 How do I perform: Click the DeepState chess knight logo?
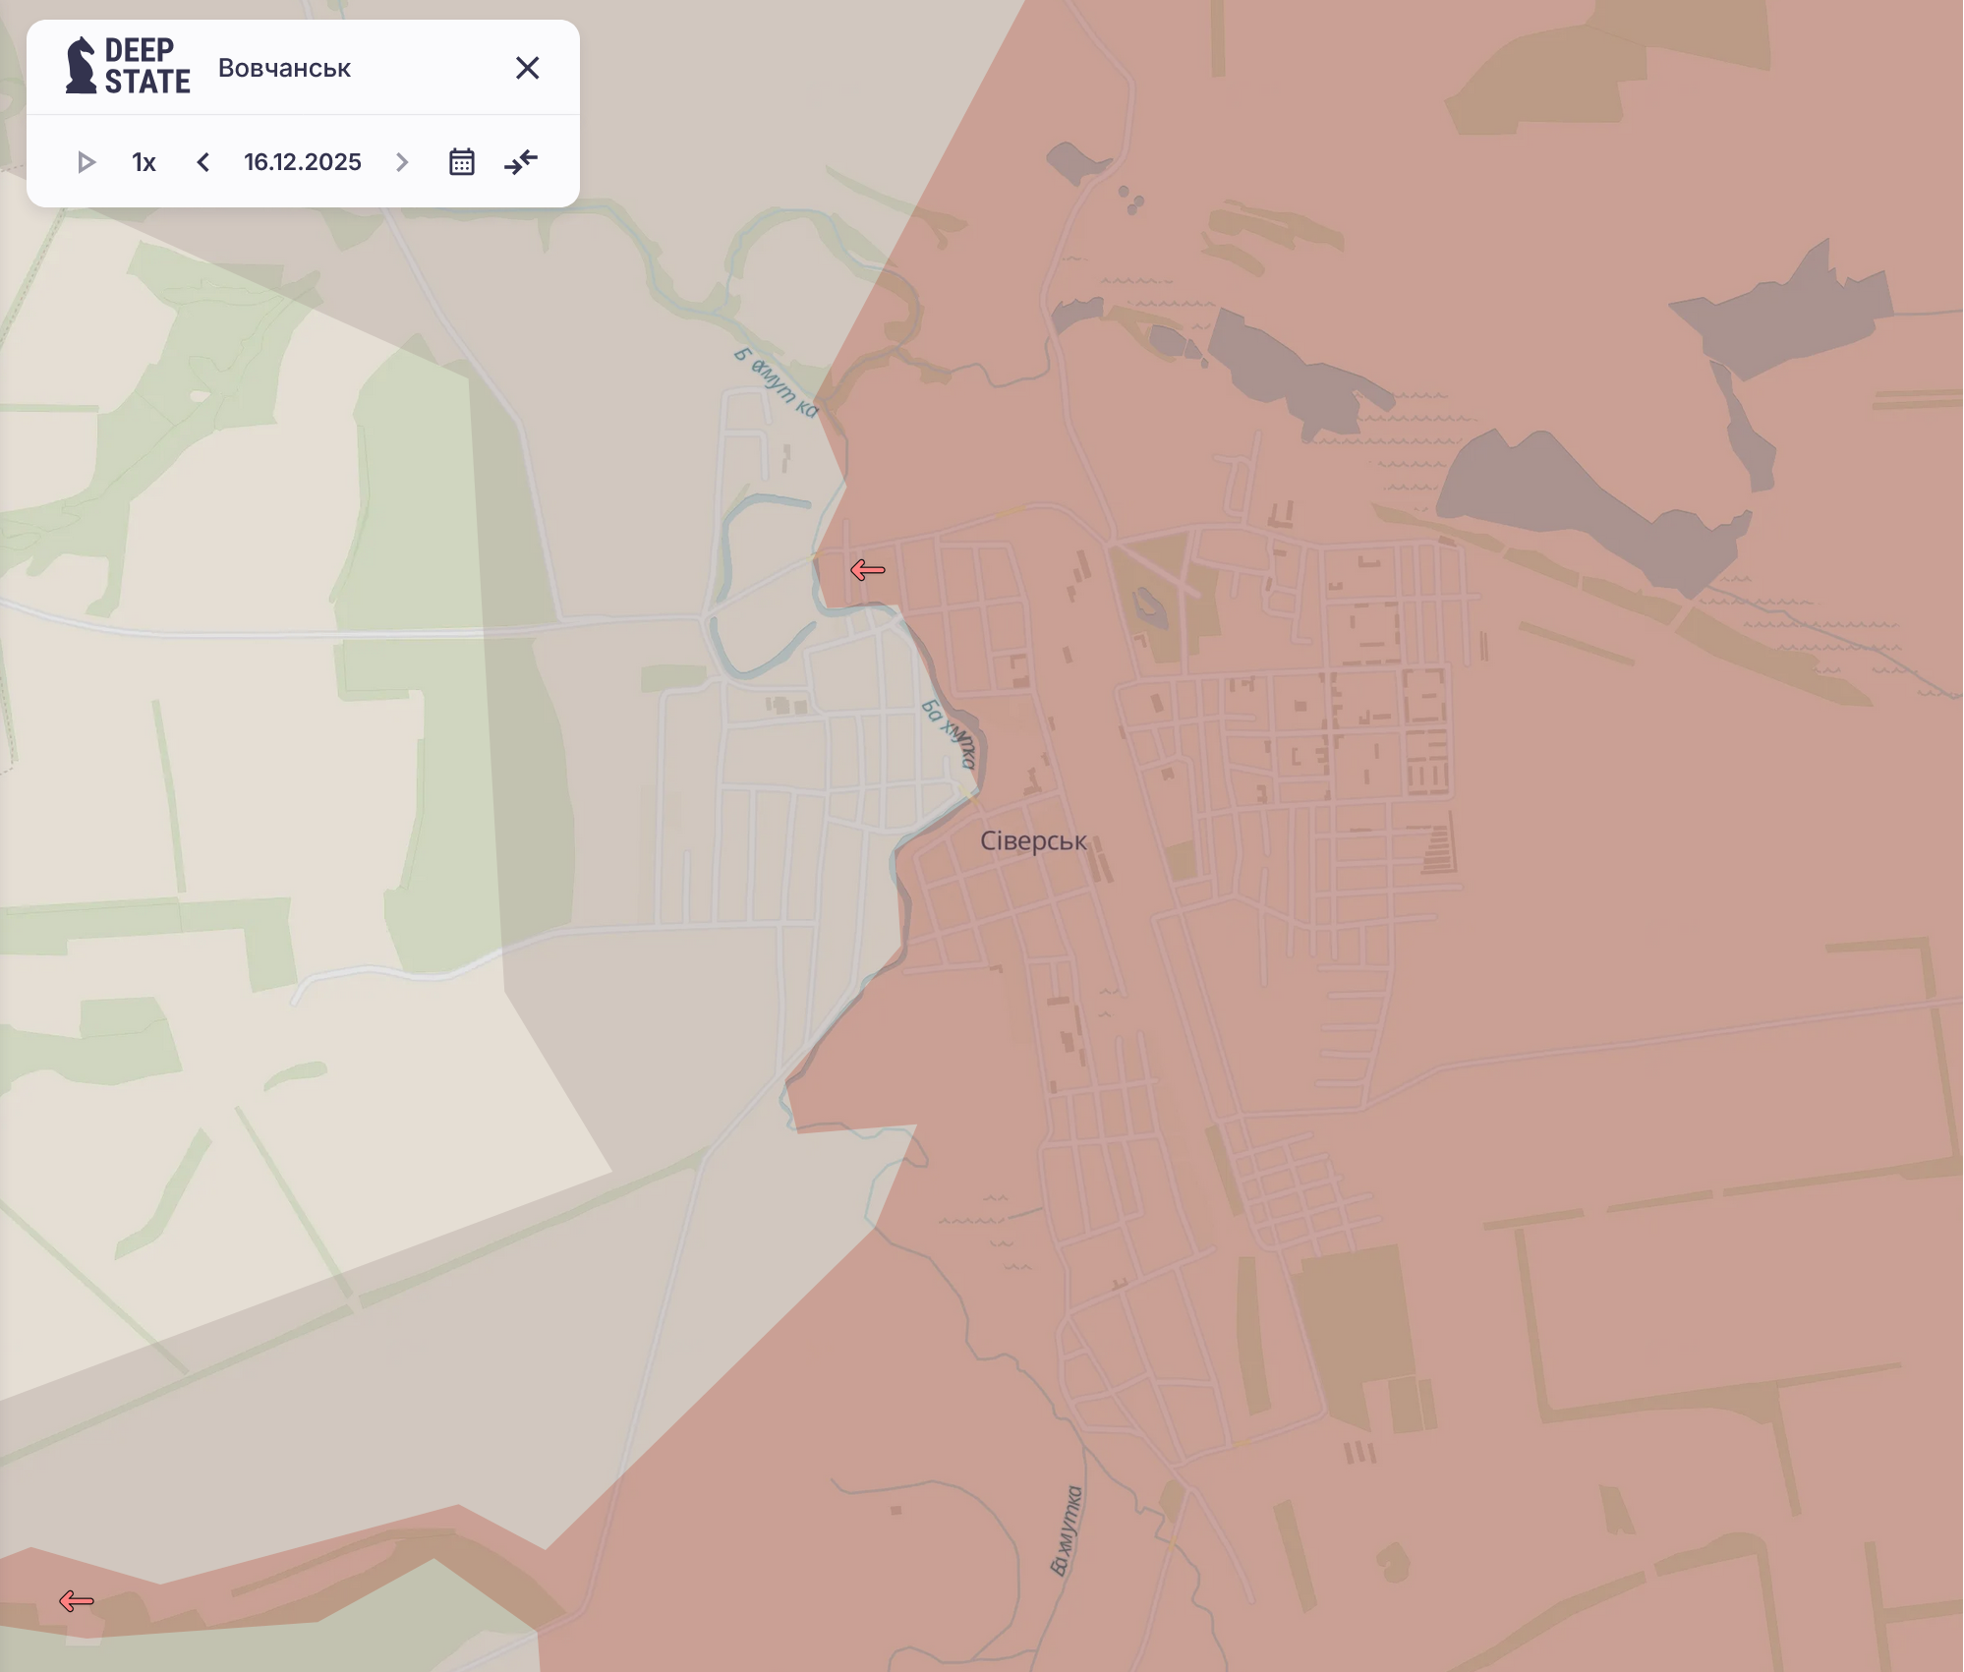tap(81, 66)
